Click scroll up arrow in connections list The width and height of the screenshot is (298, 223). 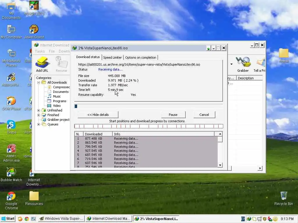coord(220,134)
